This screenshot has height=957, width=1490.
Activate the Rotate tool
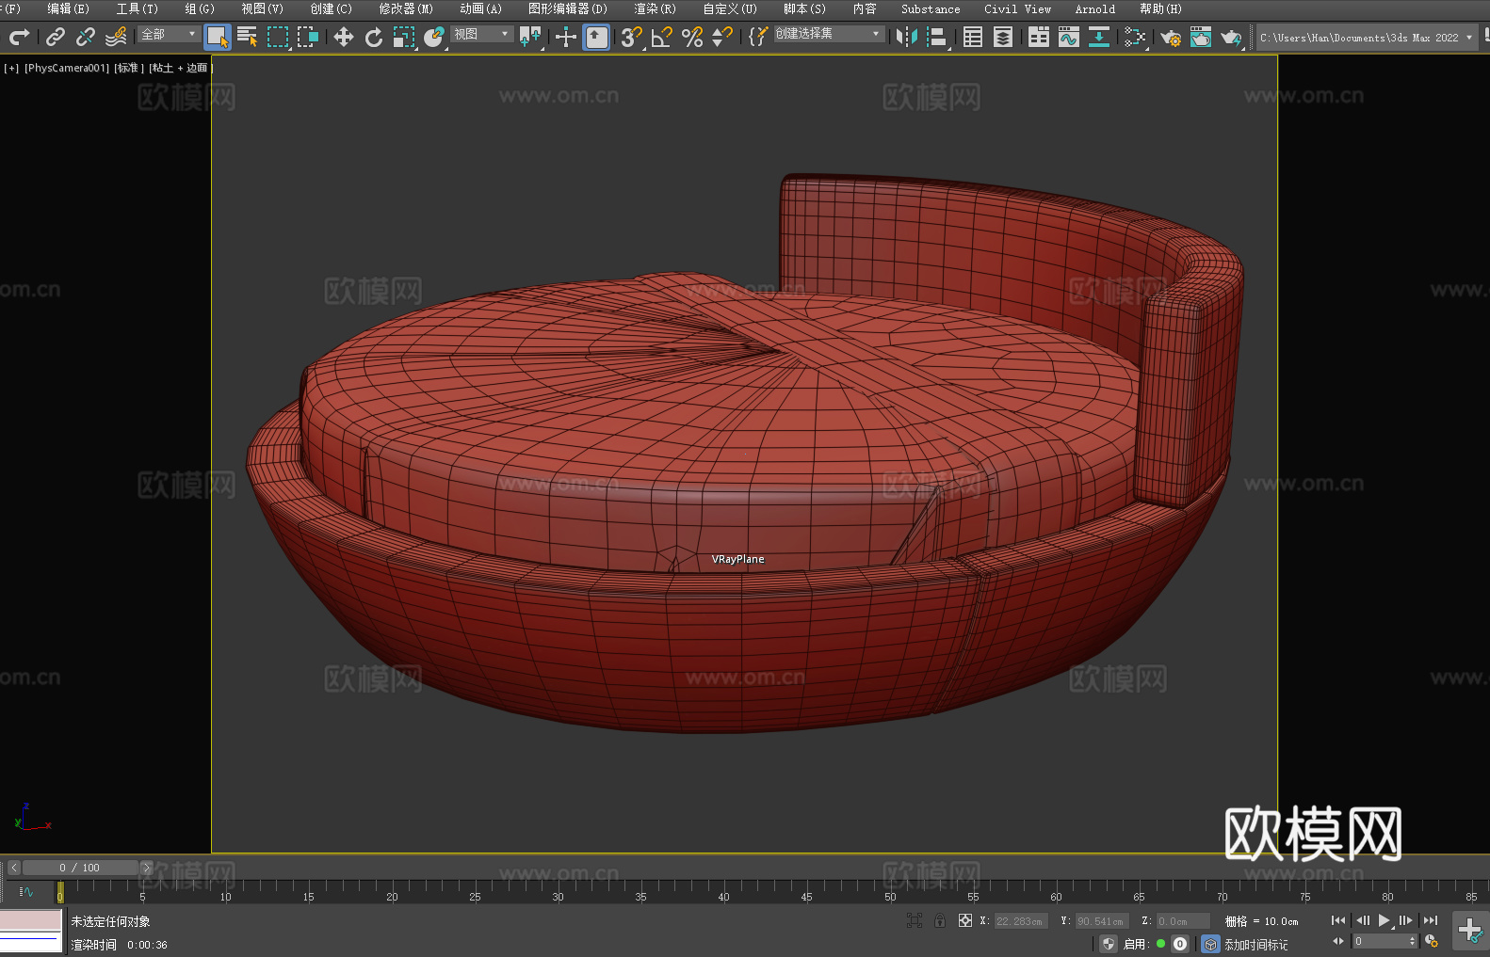pyautogui.click(x=374, y=37)
